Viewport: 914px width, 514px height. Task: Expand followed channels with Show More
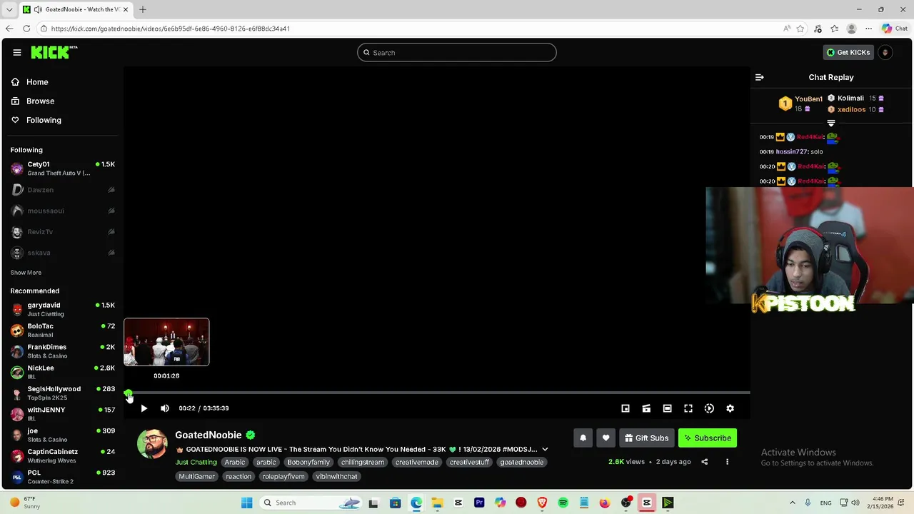pos(26,273)
